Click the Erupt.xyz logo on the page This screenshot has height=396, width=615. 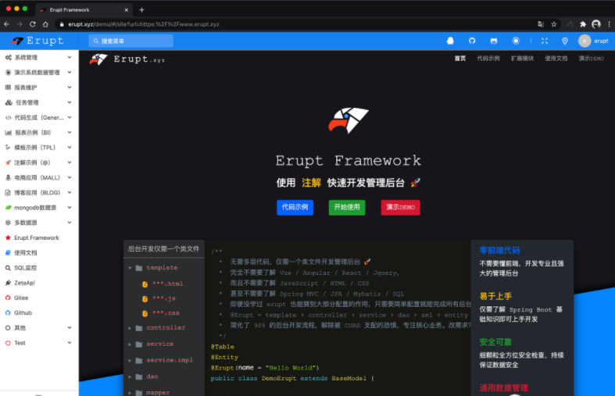click(127, 59)
